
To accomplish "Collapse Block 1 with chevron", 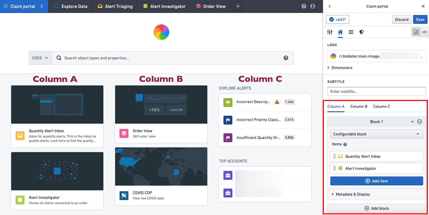I will coord(413,122).
